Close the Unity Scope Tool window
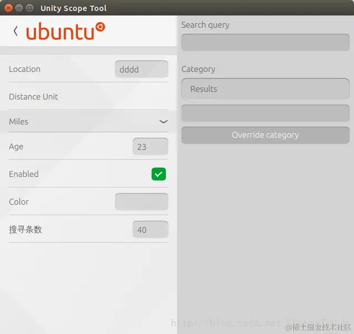Image resolution: width=354 pixels, height=334 pixels. 8,8
